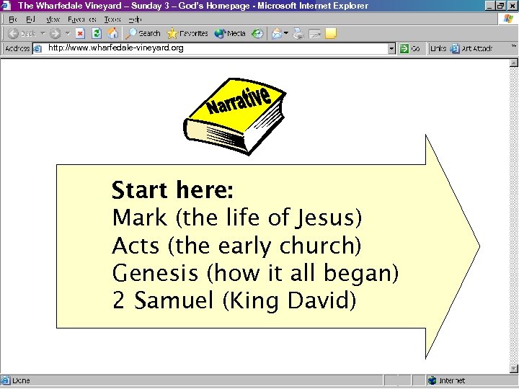Open the Media toolbar button
Image resolution: width=519 pixels, height=389 pixels.
pos(230,33)
